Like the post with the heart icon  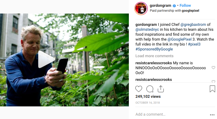tap(139, 89)
